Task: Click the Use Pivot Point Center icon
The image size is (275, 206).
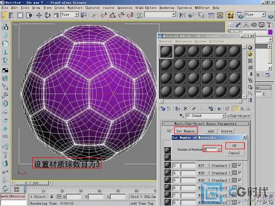Action: click(83, 15)
